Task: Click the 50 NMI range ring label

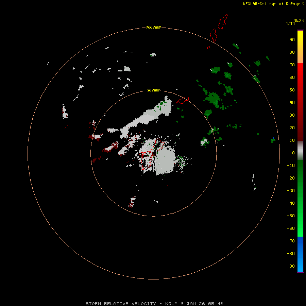Action: pos(153,90)
